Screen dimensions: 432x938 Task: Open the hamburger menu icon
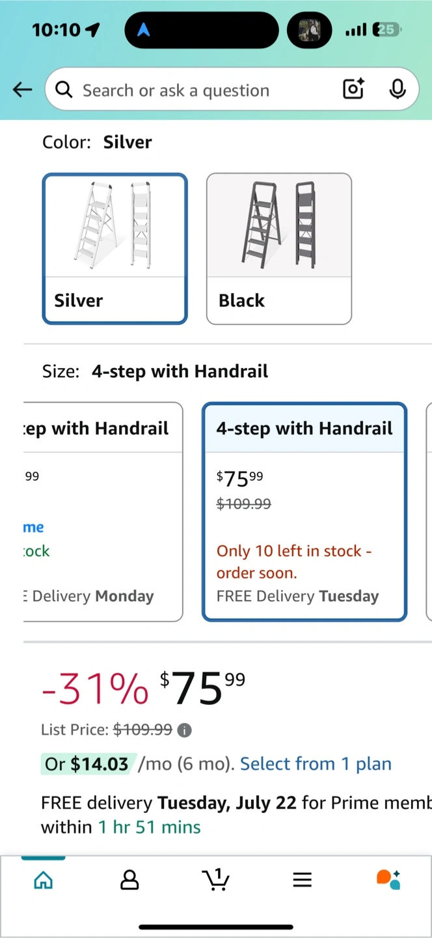tap(302, 880)
